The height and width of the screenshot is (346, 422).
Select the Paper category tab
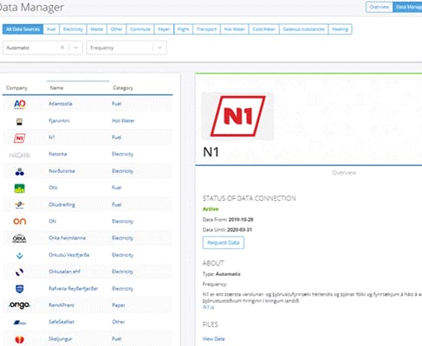[164, 29]
